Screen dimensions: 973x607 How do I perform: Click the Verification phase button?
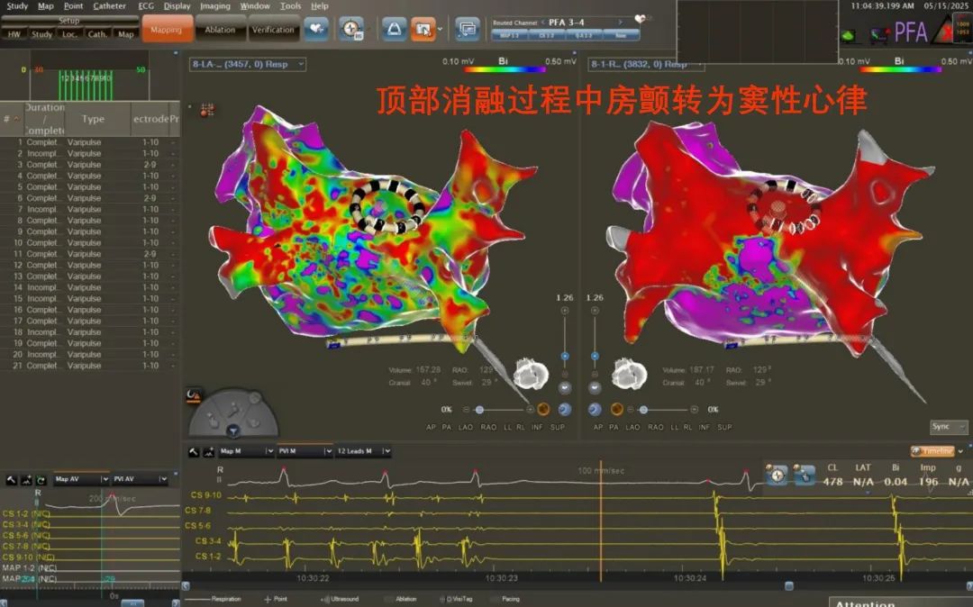[x=273, y=30]
